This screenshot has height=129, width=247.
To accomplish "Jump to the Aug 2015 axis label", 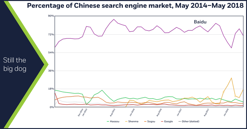I will coord(112,111).
